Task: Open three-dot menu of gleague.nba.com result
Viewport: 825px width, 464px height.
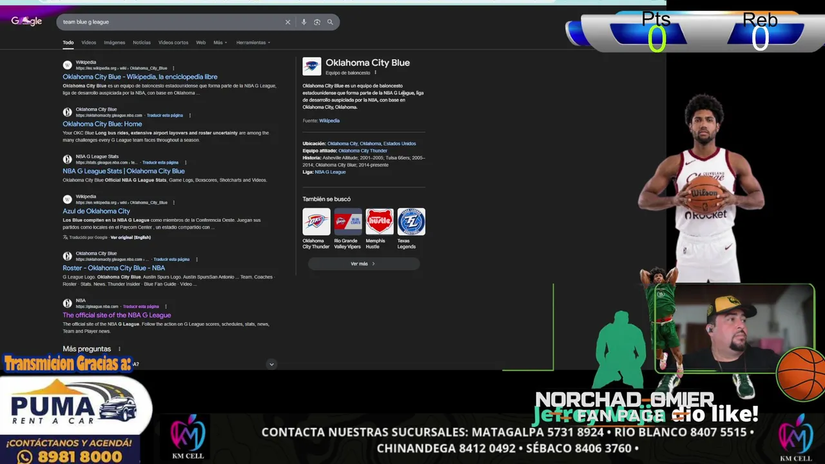Action: click(166, 307)
